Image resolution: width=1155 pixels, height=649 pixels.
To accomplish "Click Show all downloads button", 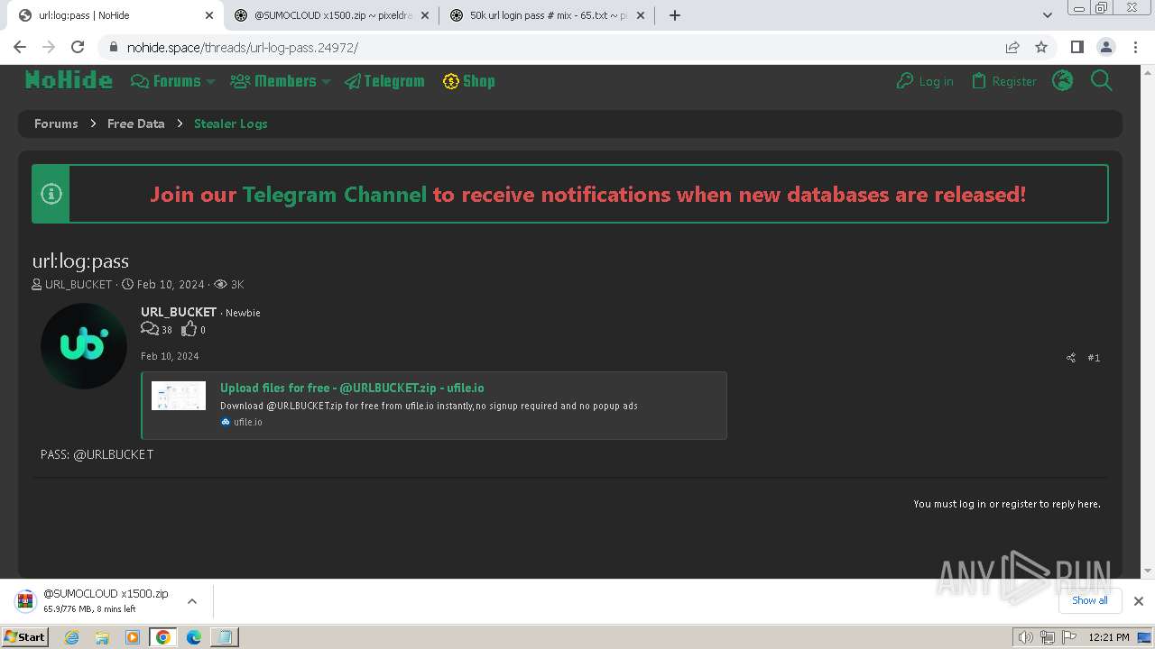I will click(1089, 600).
